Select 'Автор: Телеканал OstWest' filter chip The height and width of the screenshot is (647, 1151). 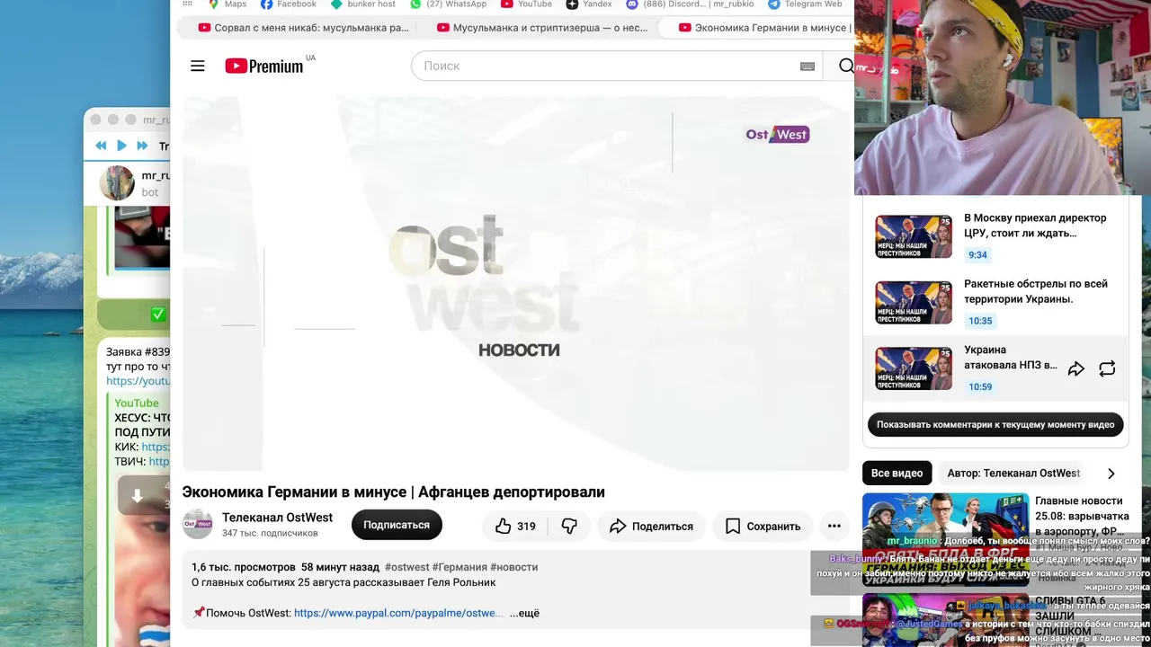[x=1013, y=474]
